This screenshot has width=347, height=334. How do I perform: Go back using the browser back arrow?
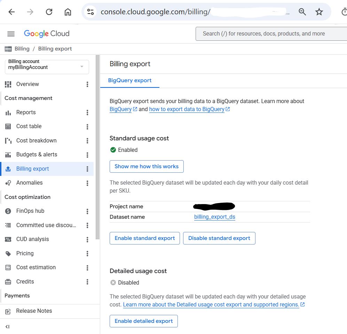pos(11,12)
